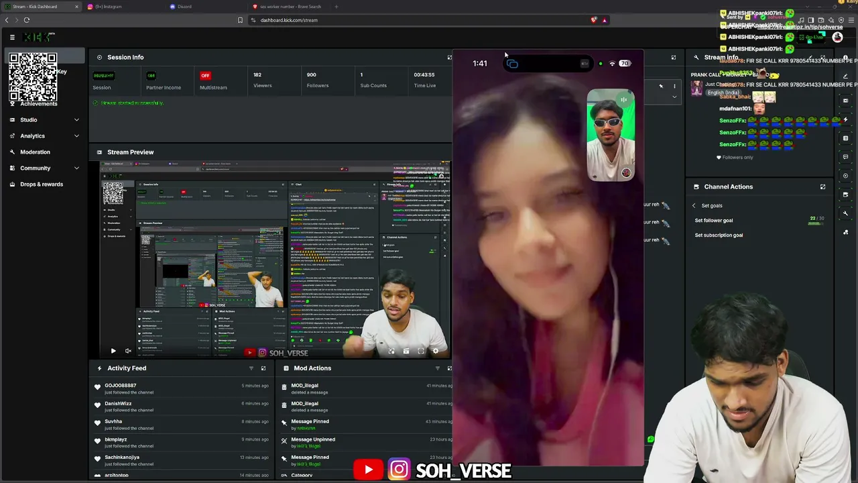
Task: Pop out the Activity Feed panel
Action: pyautogui.click(x=263, y=368)
